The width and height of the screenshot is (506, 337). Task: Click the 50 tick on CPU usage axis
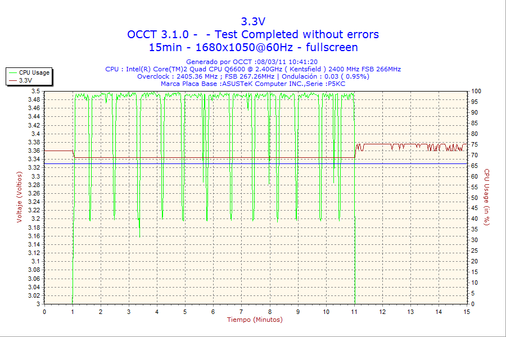(475, 198)
